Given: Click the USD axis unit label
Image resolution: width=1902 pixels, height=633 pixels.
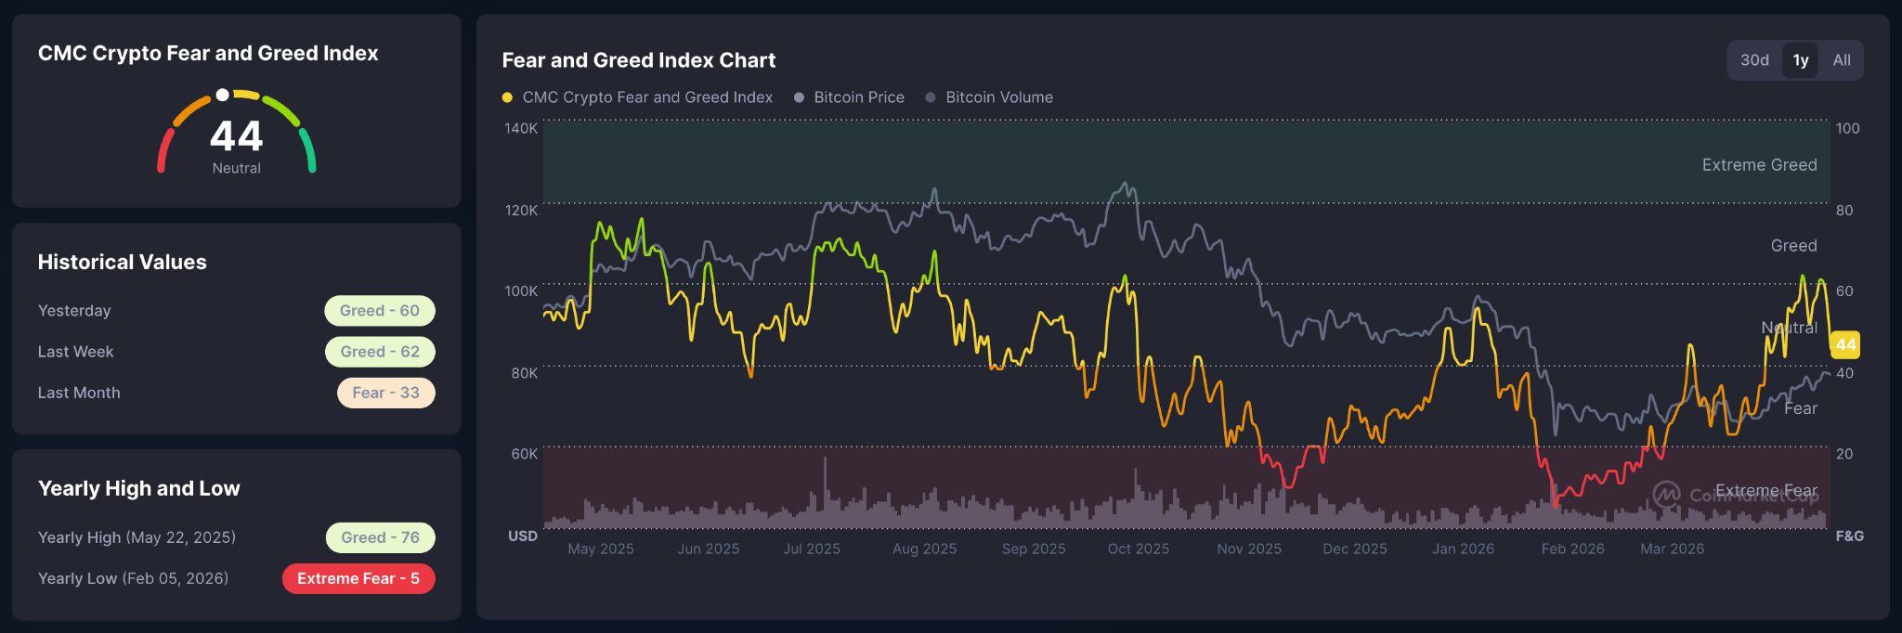Looking at the screenshot, I should pos(523,536).
